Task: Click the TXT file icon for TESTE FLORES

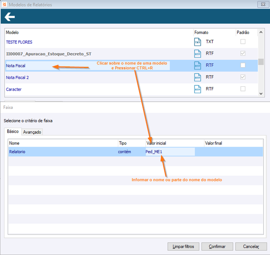Action: pyautogui.click(x=197, y=42)
